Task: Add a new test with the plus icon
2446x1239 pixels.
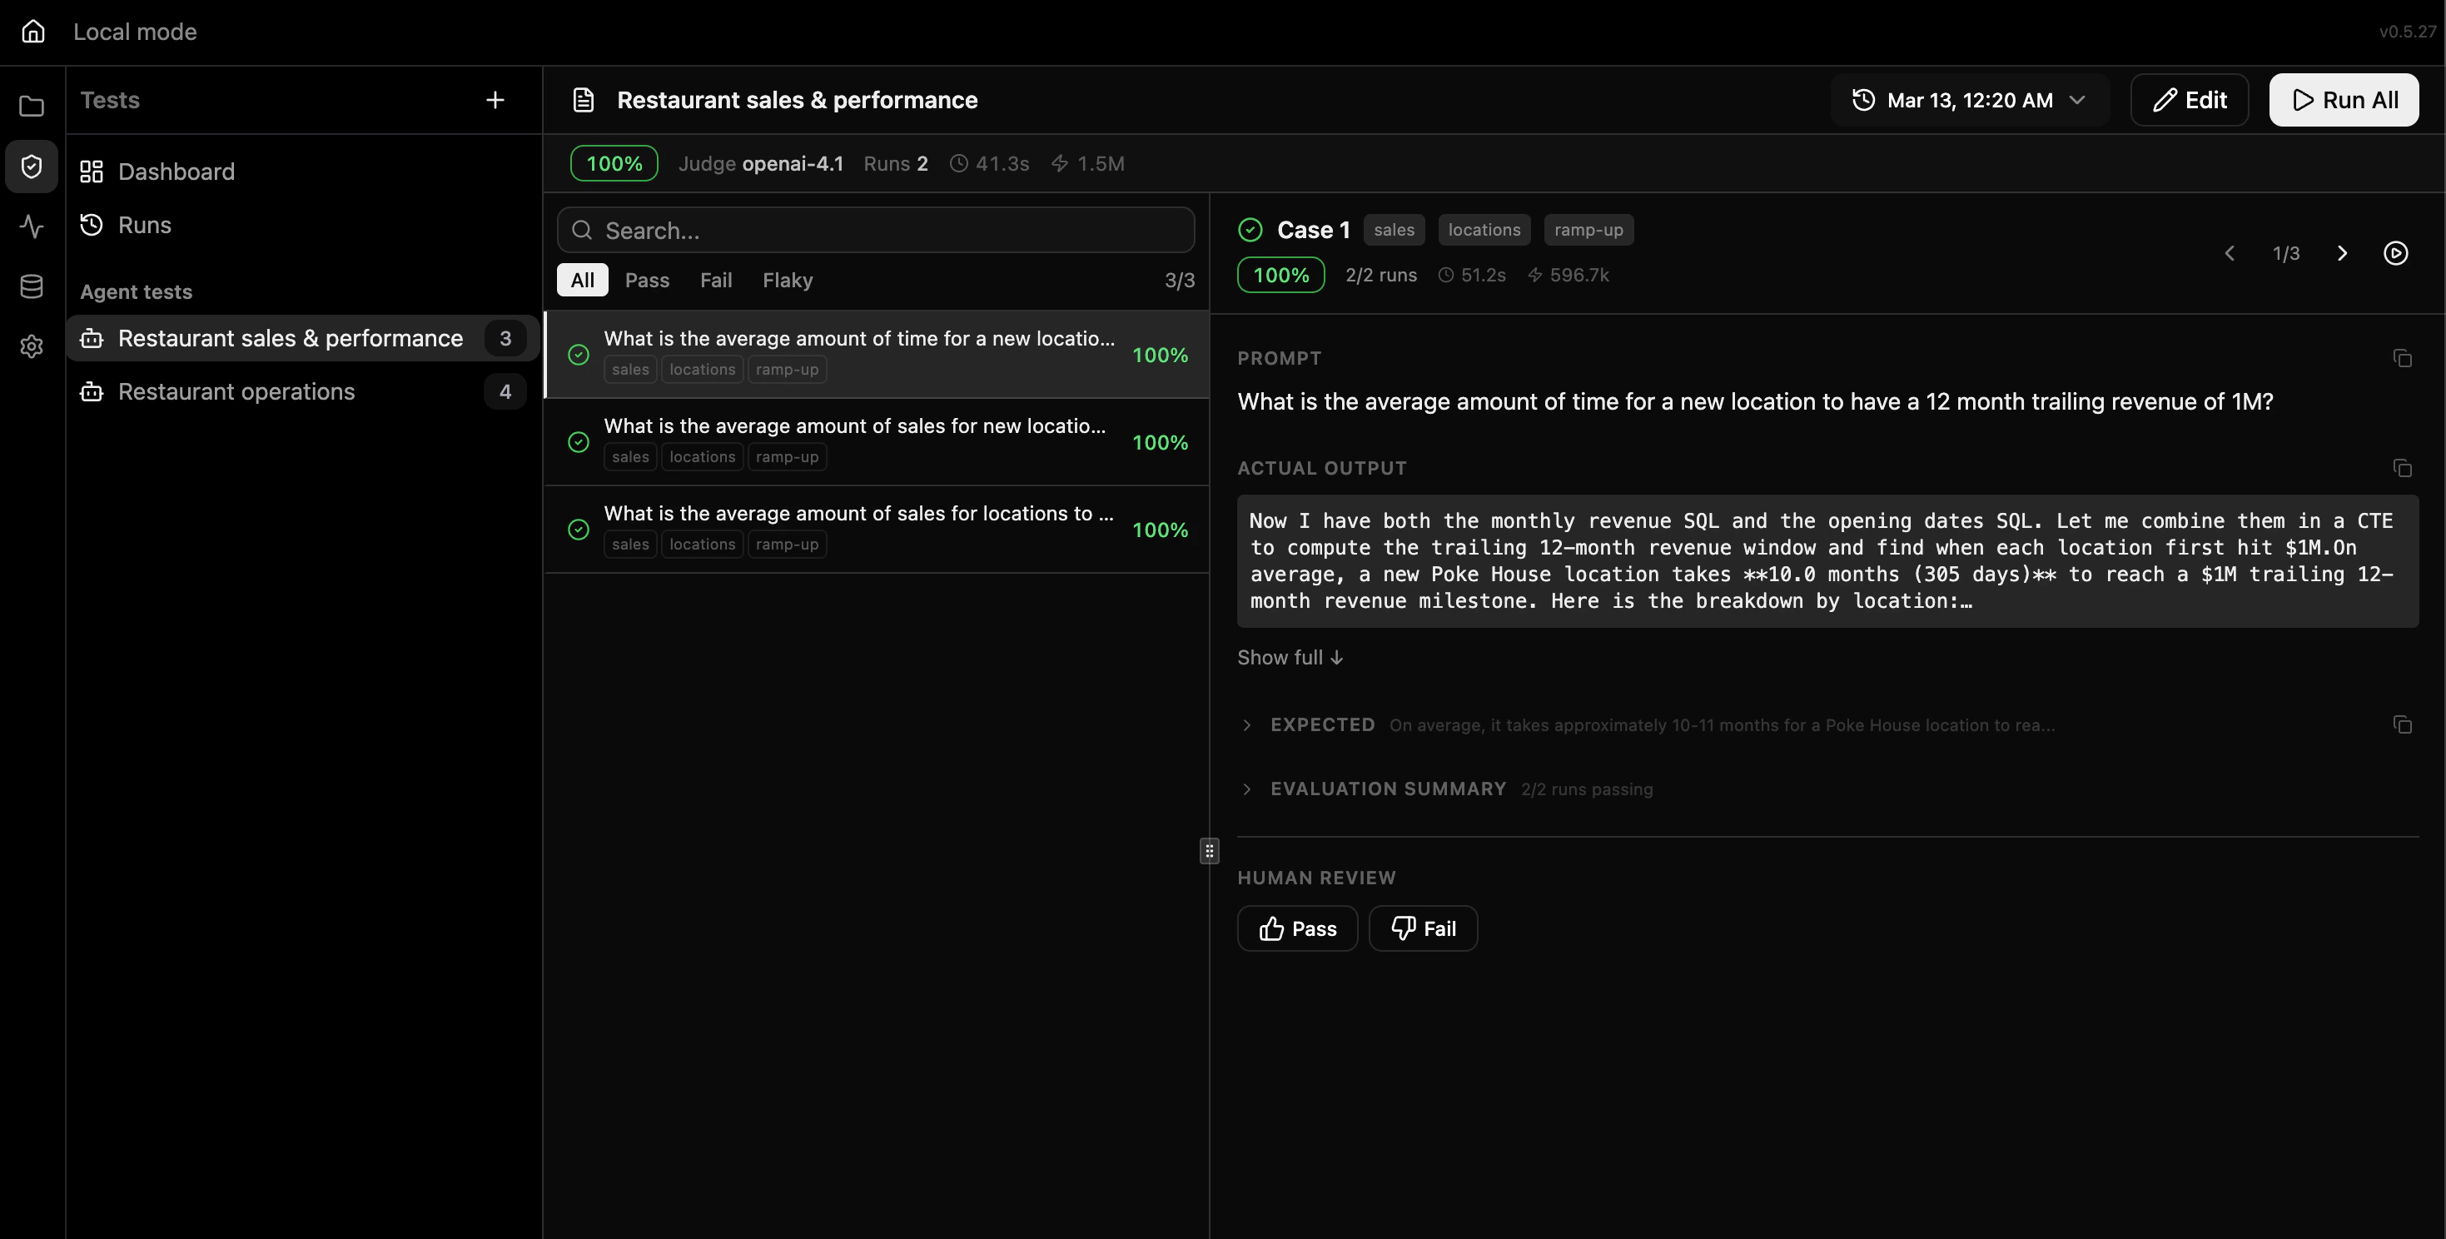Action: [x=495, y=100]
